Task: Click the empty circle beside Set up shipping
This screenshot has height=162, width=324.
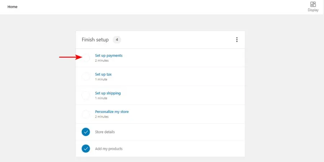Action: (x=86, y=95)
